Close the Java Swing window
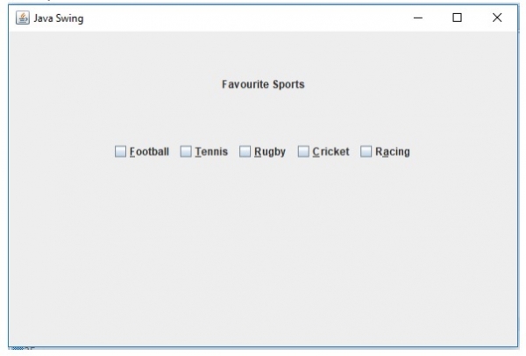Screen dimensions: 526x356 497,18
